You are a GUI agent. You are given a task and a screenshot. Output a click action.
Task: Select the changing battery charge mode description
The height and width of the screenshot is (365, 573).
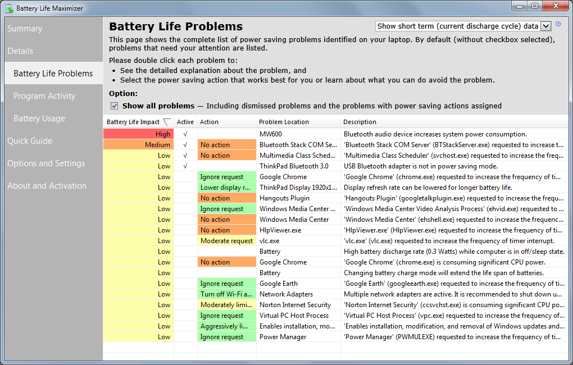coord(444,273)
